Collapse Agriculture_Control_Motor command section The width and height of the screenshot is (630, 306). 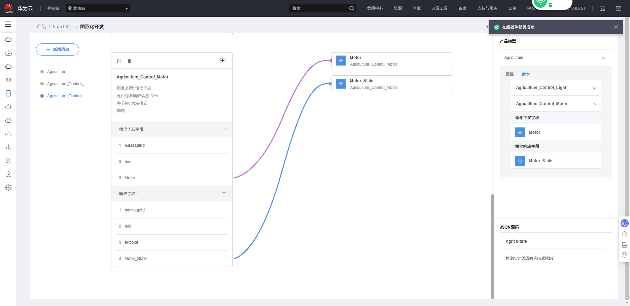[594, 104]
